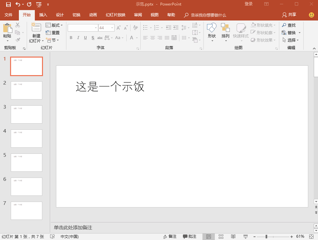The width and height of the screenshot is (318, 240).
Task: Open the Layout (版式) dropdown
Action: pos(54,25)
